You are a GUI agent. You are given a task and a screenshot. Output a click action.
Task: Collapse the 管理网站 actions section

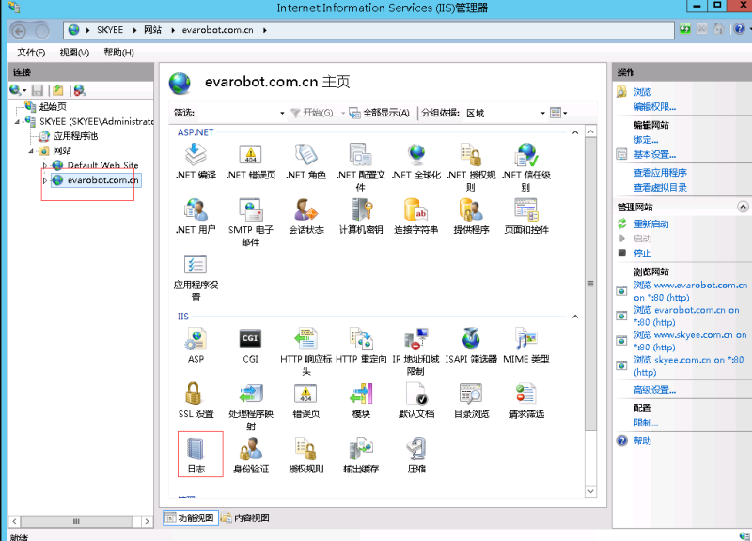[x=743, y=207]
